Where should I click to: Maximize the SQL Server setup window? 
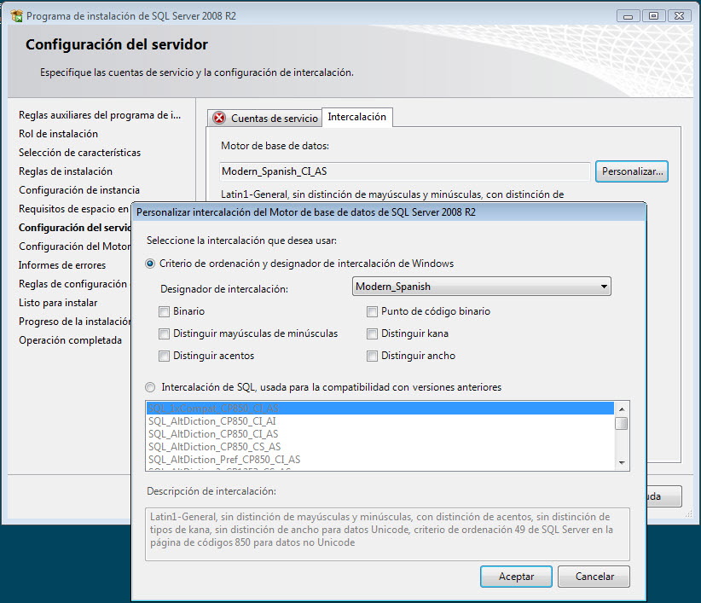(653, 16)
